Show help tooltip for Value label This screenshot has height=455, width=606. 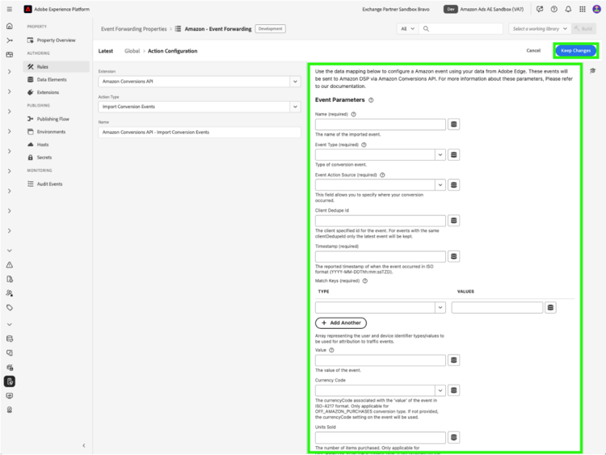(331, 350)
